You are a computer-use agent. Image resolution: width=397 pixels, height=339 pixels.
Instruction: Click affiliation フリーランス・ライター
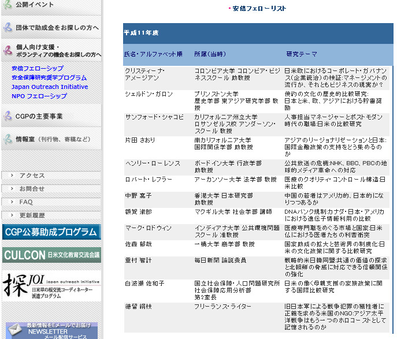222,307
